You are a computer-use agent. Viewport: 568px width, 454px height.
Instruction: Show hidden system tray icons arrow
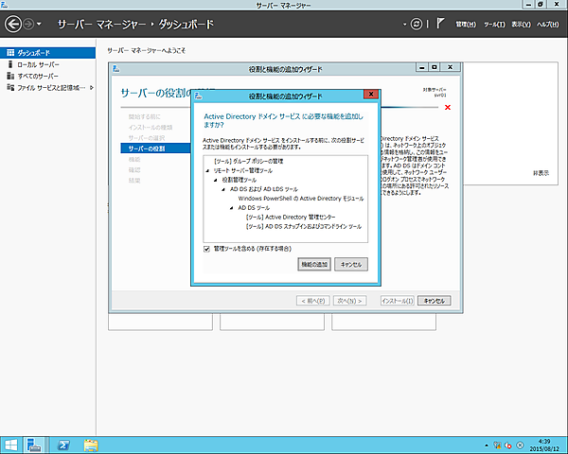tap(487, 445)
